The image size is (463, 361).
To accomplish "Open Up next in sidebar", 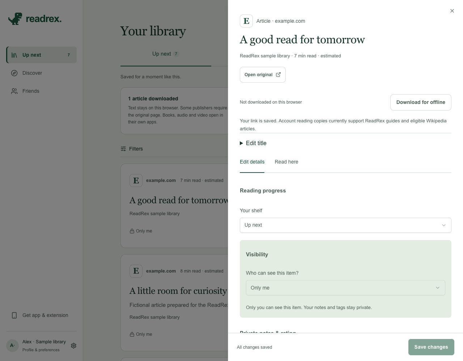I will 42,55.
